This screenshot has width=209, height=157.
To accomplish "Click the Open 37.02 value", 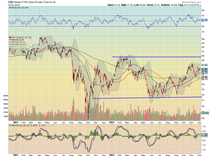I will pyautogui.click(x=114, y=5).
